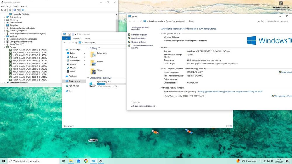Expand the Karty sieciowe node

click(x=5, y=17)
